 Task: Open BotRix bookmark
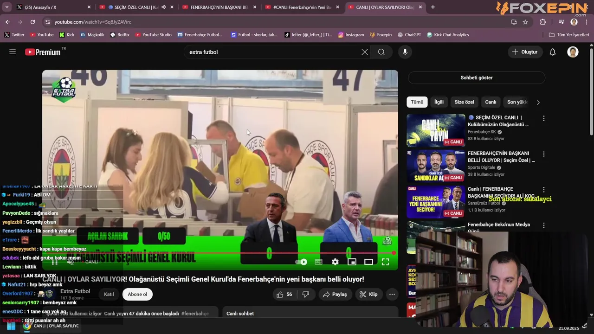tap(120, 35)
